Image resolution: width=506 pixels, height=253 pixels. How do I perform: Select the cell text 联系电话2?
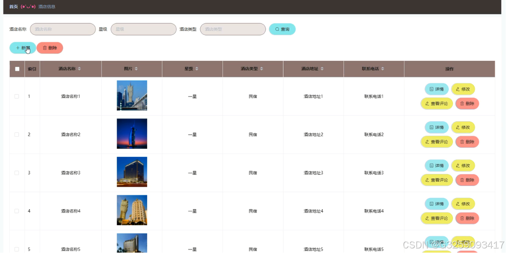(374, 135)
